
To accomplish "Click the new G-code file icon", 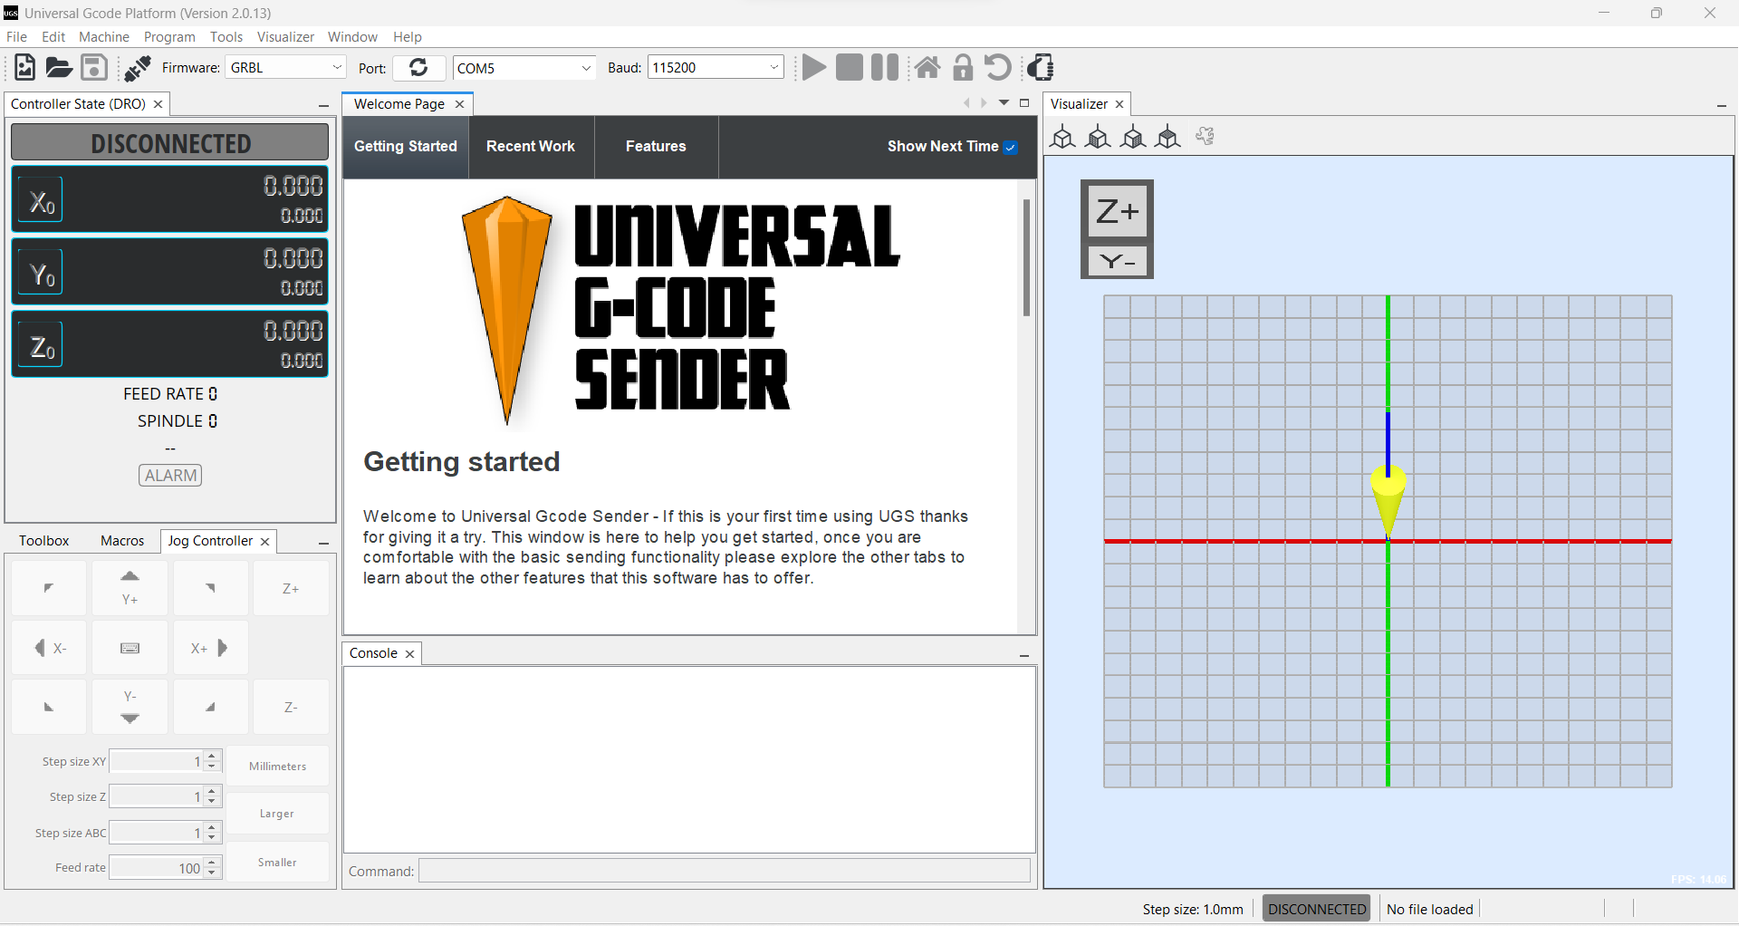I will coord(24,67).
